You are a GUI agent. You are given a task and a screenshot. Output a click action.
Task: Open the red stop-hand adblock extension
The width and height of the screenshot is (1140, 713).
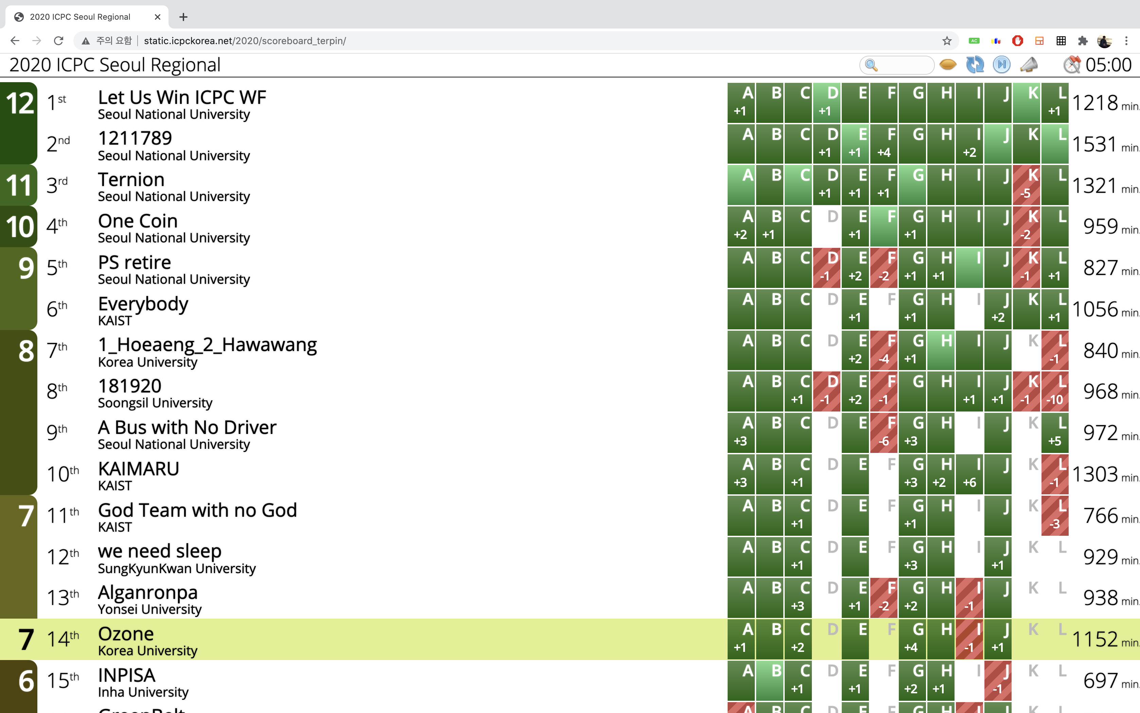click(1017, 41)
